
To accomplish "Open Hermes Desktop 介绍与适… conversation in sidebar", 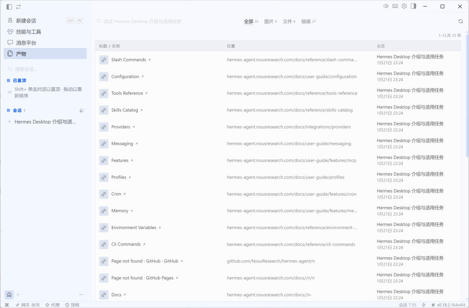I will (x=45, y=121).
